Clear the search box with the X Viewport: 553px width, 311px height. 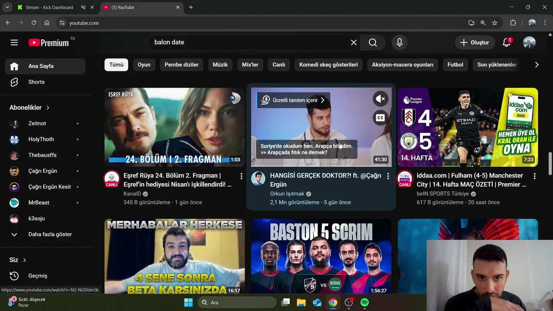pos(354,42)
